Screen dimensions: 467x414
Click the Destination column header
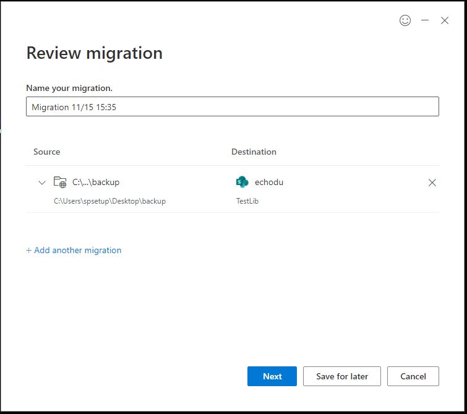pyautogui.click(x=254, y=152)
